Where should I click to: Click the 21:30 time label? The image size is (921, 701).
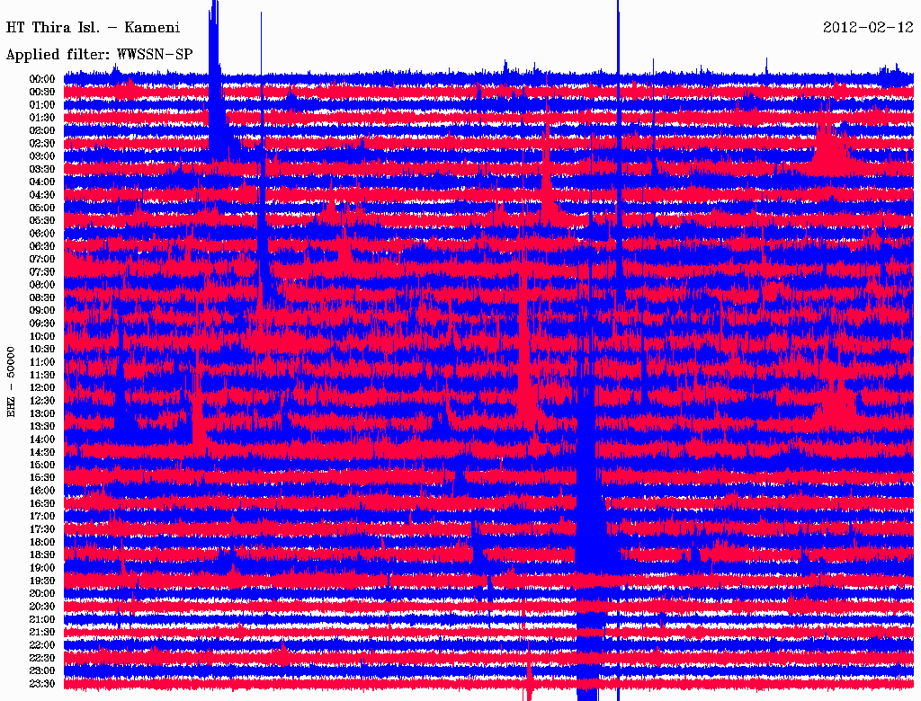pos(42,633)
